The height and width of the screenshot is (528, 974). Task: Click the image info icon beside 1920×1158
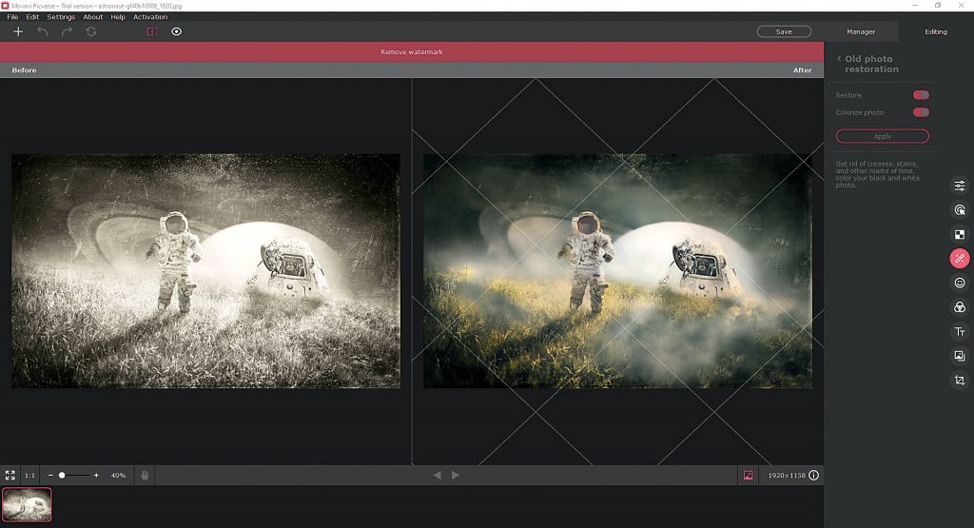click(x=813, y=475)
